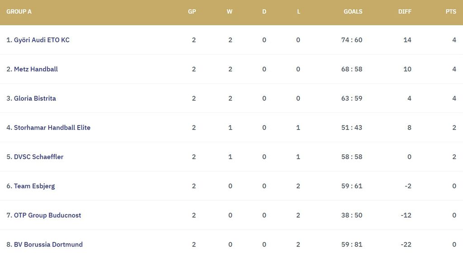Image resolution: width=463 pixels, height=256 pixels.
Task: Click Metz Handball's goal difference of 10
Action: point(407,69)
